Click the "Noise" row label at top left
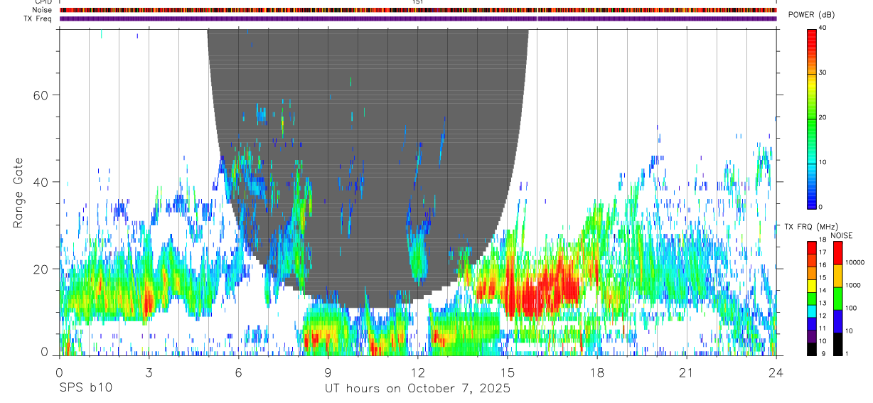 tap(42, 10)
